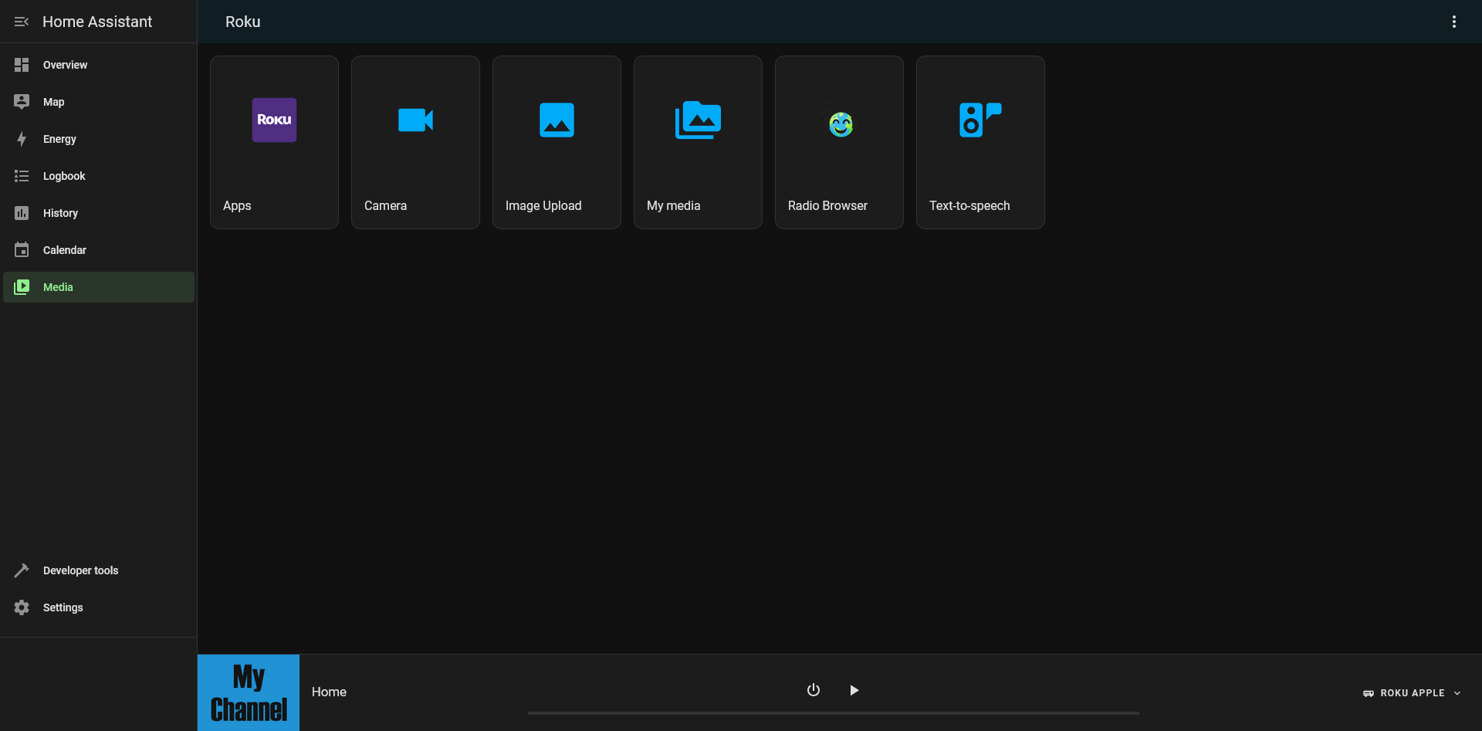The height and width of the screenshot is (731, 1482).
Task: Open Energy via lightning bolt icon
Action: 22,139
